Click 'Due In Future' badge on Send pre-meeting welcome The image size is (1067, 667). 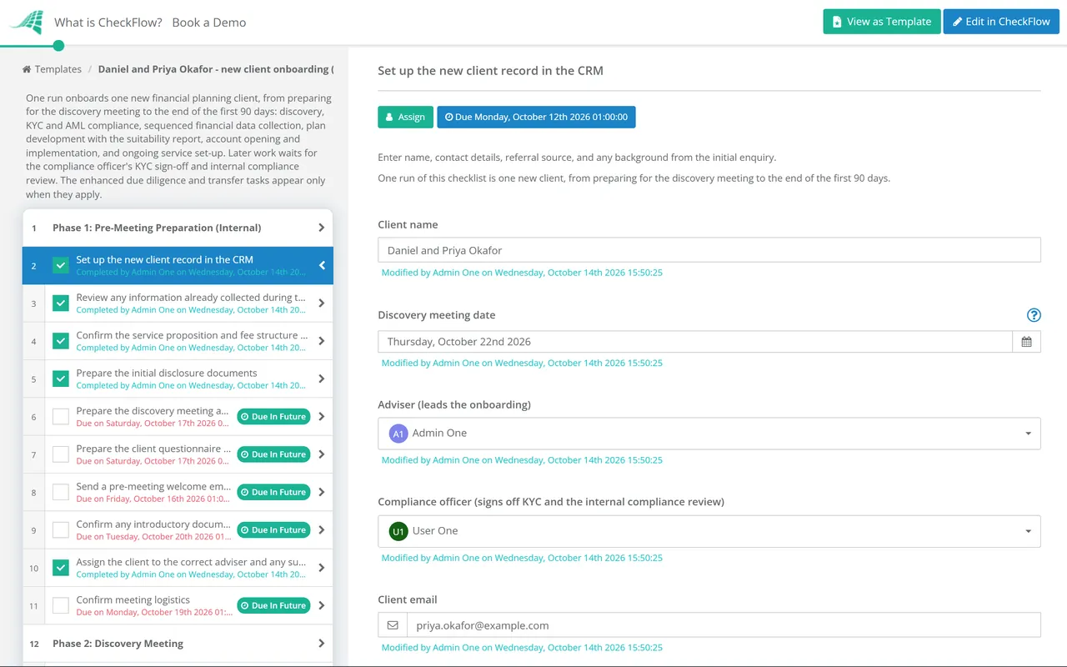point(273,492)
